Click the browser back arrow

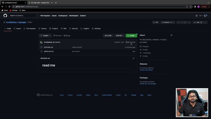click(2, 7)
